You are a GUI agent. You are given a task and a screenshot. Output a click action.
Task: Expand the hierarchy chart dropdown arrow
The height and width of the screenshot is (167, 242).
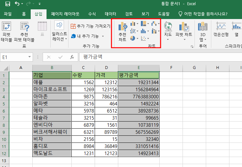click(x=148, y=24)
